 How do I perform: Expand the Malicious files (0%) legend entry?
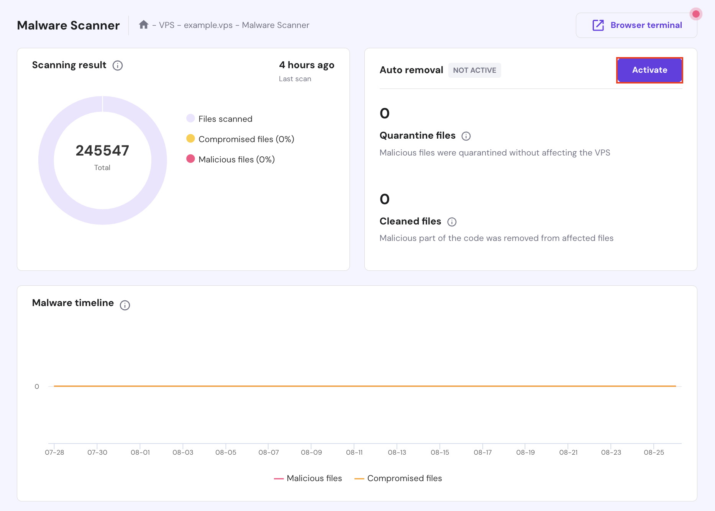pyautogui.click(x=236, y=159)
